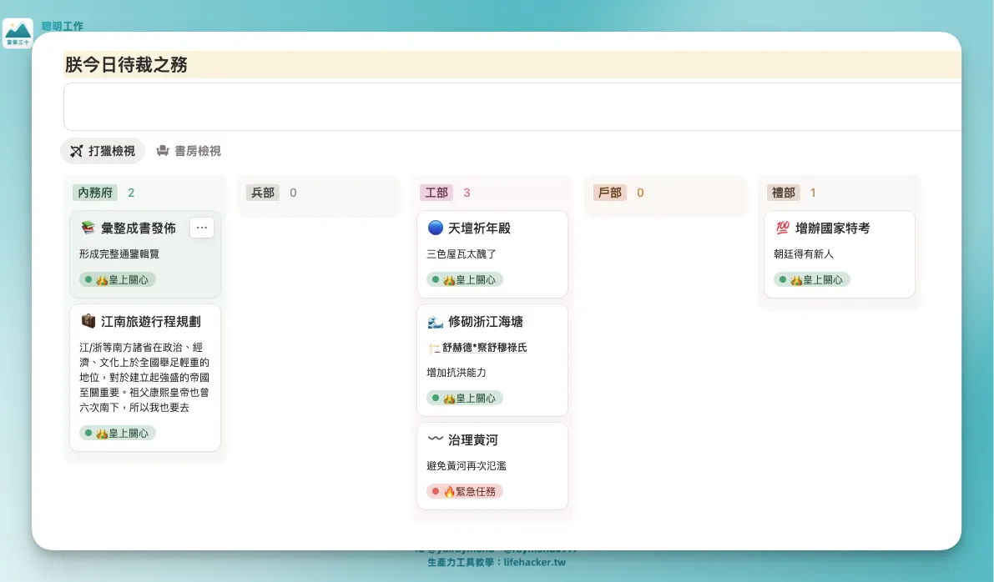
Task: Click the 禮部 column group tag
Action: coord(784,193)
